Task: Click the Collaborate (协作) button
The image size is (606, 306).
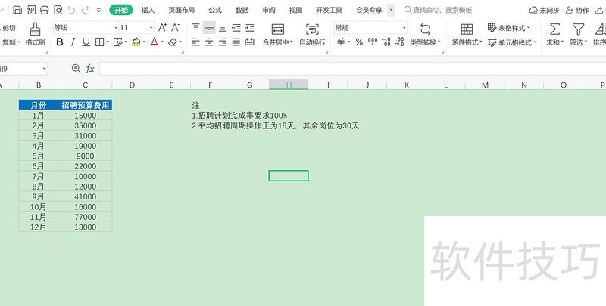Action: click(577, 11)
